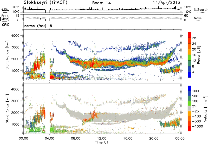Click the dotted line sample under 'N.Search'

click(x=201, y=12)
